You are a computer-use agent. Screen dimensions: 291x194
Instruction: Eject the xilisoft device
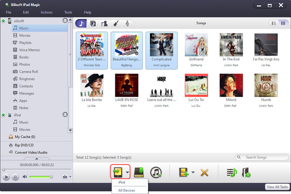click(x=65, y=21)
